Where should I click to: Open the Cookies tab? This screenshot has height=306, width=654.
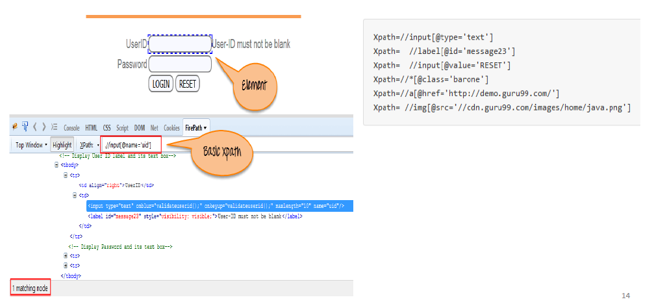[x=171, y=128]
